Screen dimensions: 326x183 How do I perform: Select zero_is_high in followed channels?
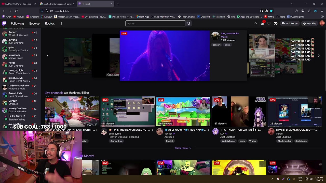coord(20,72)
